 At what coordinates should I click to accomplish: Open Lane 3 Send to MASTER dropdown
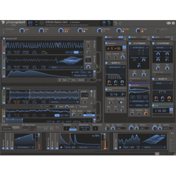point(168,128)
